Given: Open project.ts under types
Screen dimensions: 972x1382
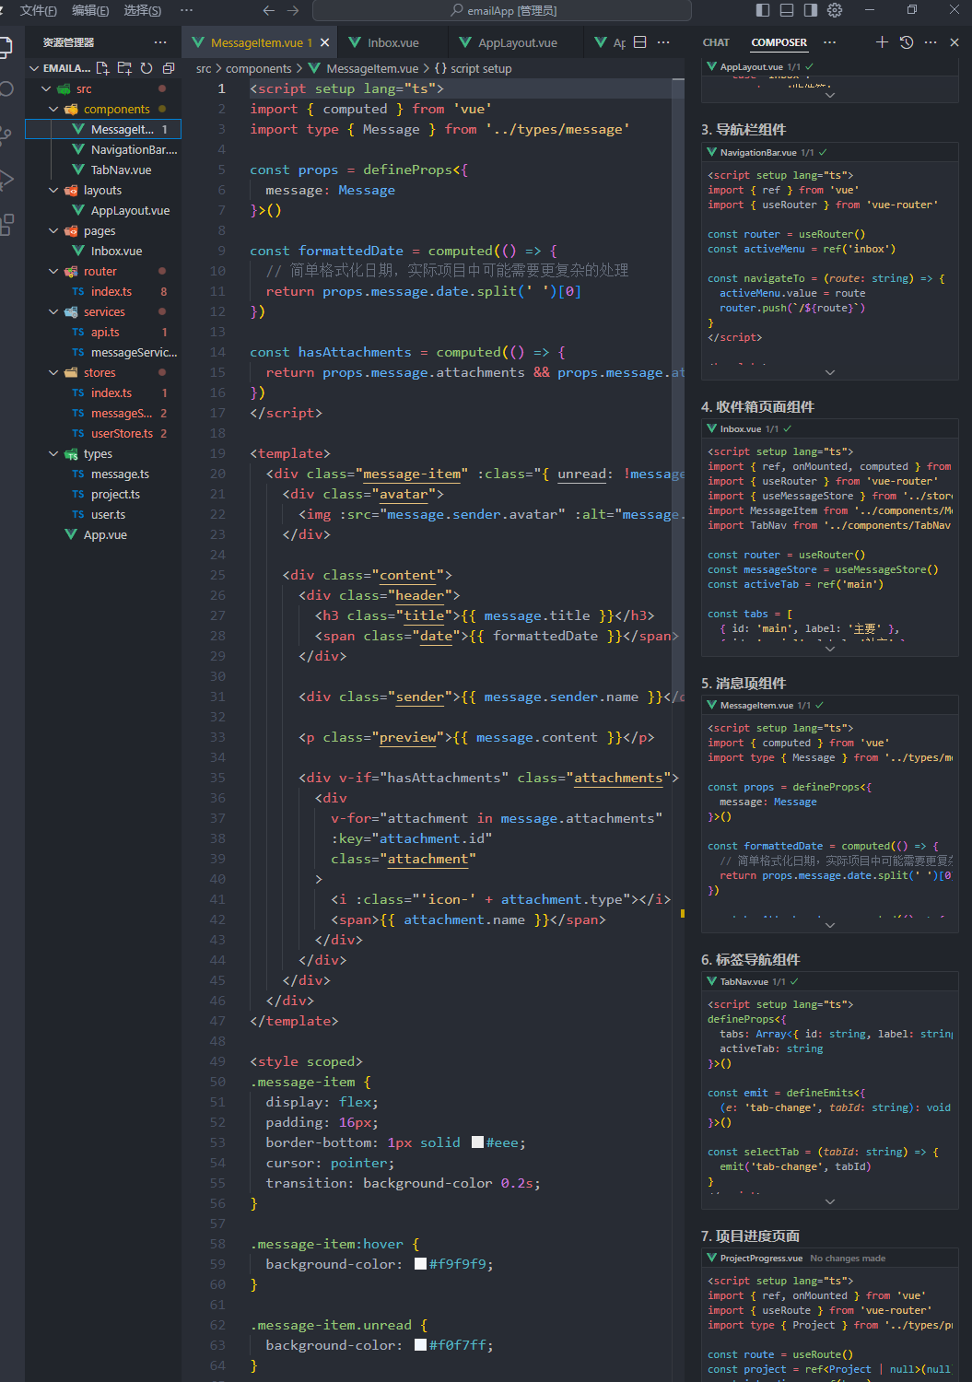Looking at the screenshot, I should 103,494.
